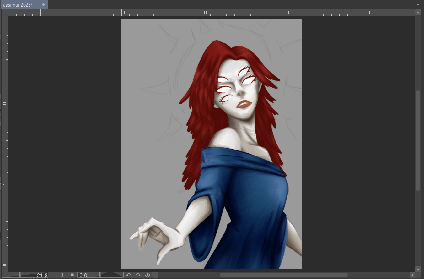This screenshot has width=424, height=279.
Task: Open the canvas tab list dropdown chevron
Action: 418,4
